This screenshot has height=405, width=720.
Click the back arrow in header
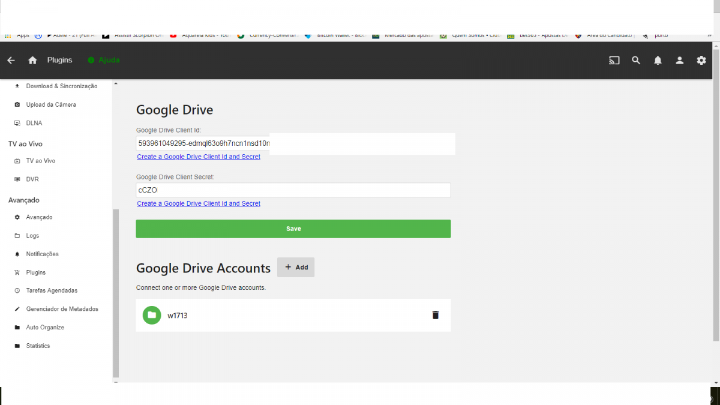coord(11,60)
